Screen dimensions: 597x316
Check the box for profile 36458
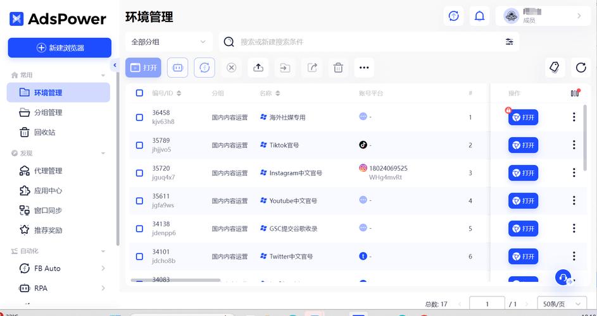pos(139,117)
